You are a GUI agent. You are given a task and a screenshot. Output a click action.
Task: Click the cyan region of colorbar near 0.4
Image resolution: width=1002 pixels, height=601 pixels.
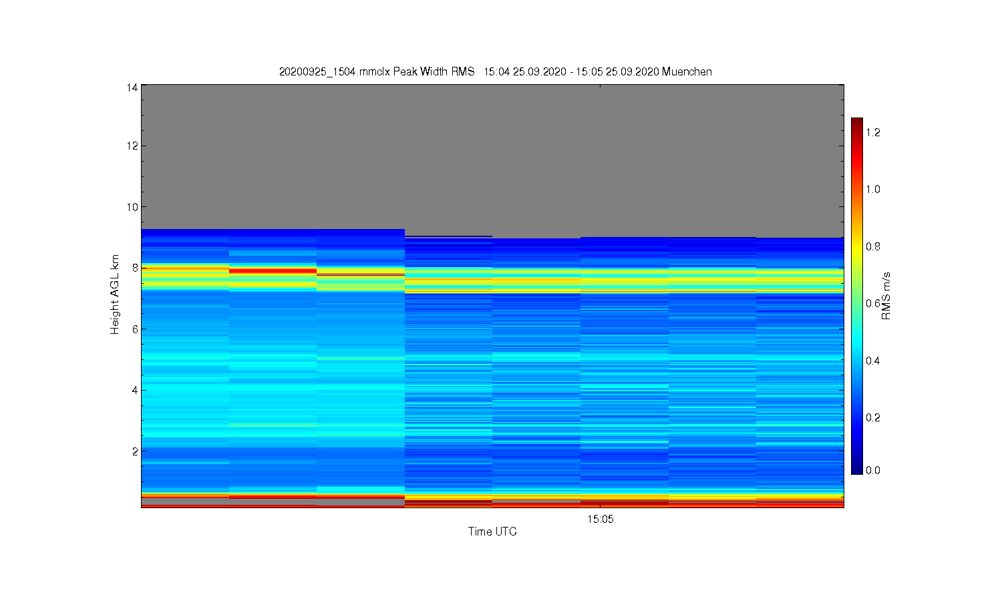coord(857,361)
